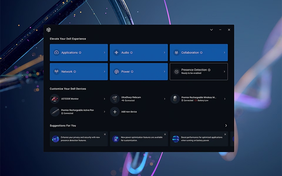Expand the UltraSharp Webcam chevron
This screenshot has width=282, height=176.
pos(165,99)
